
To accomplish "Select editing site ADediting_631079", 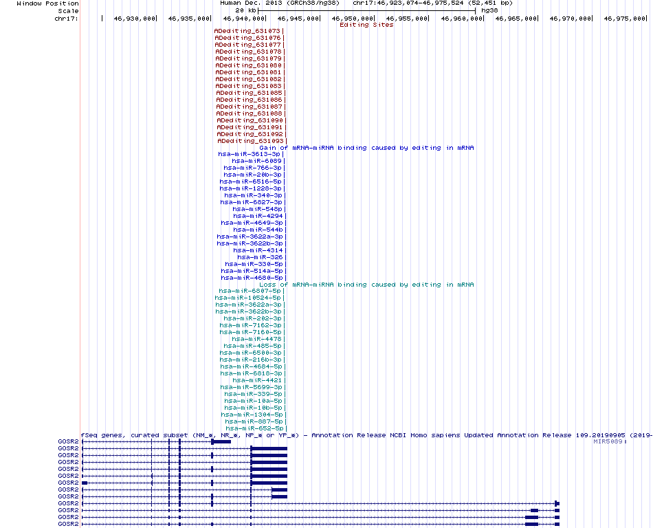I will click(249, 58).
